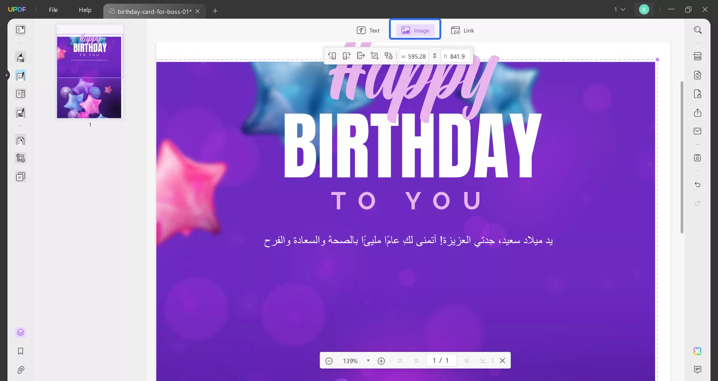Rotate the selected image left
Image resolution: width=718 pixels, height=381 pixels.
coord(332,56)
